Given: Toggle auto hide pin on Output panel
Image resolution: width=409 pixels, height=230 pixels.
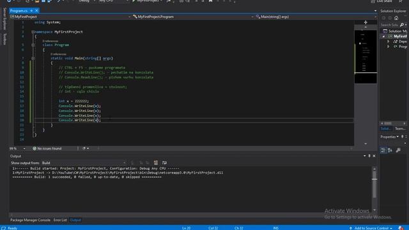Looking at the screenshot, I should click(369, 156).
